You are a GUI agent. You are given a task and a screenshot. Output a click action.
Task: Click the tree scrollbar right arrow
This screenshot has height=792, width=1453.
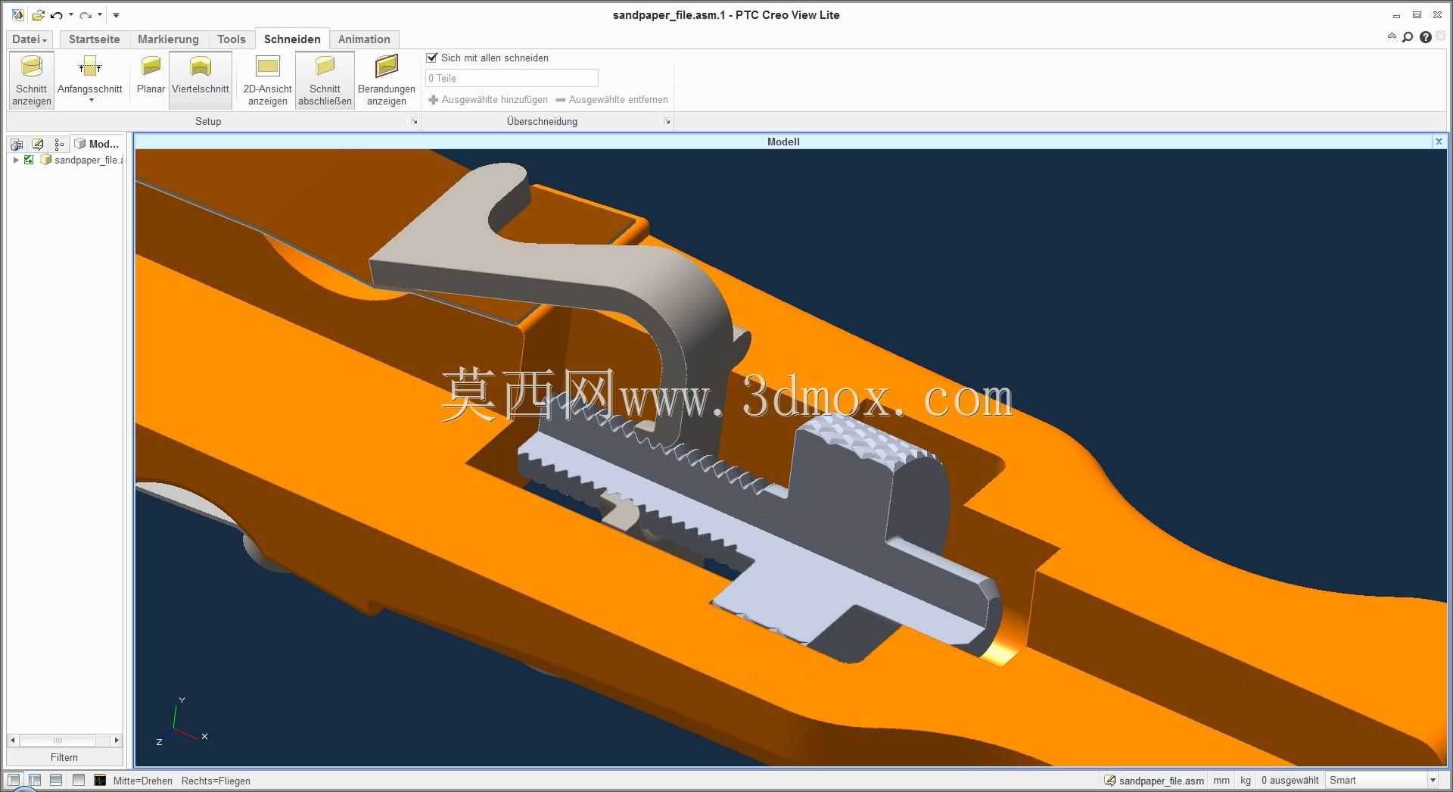[116, 740]
